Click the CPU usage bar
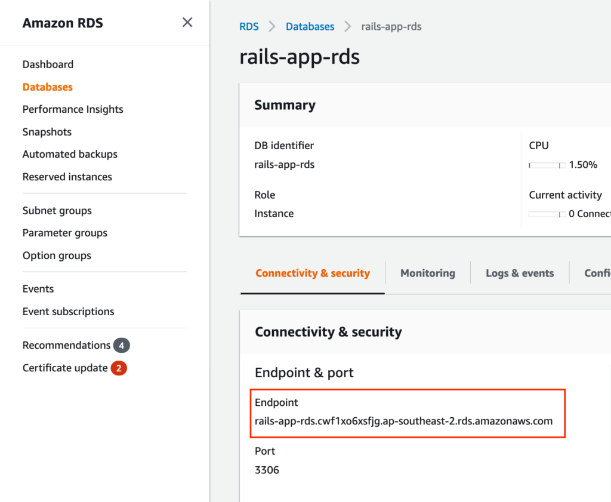Image resolution: width=611 pixels, height=502 pixels. [x=547, y=165]
